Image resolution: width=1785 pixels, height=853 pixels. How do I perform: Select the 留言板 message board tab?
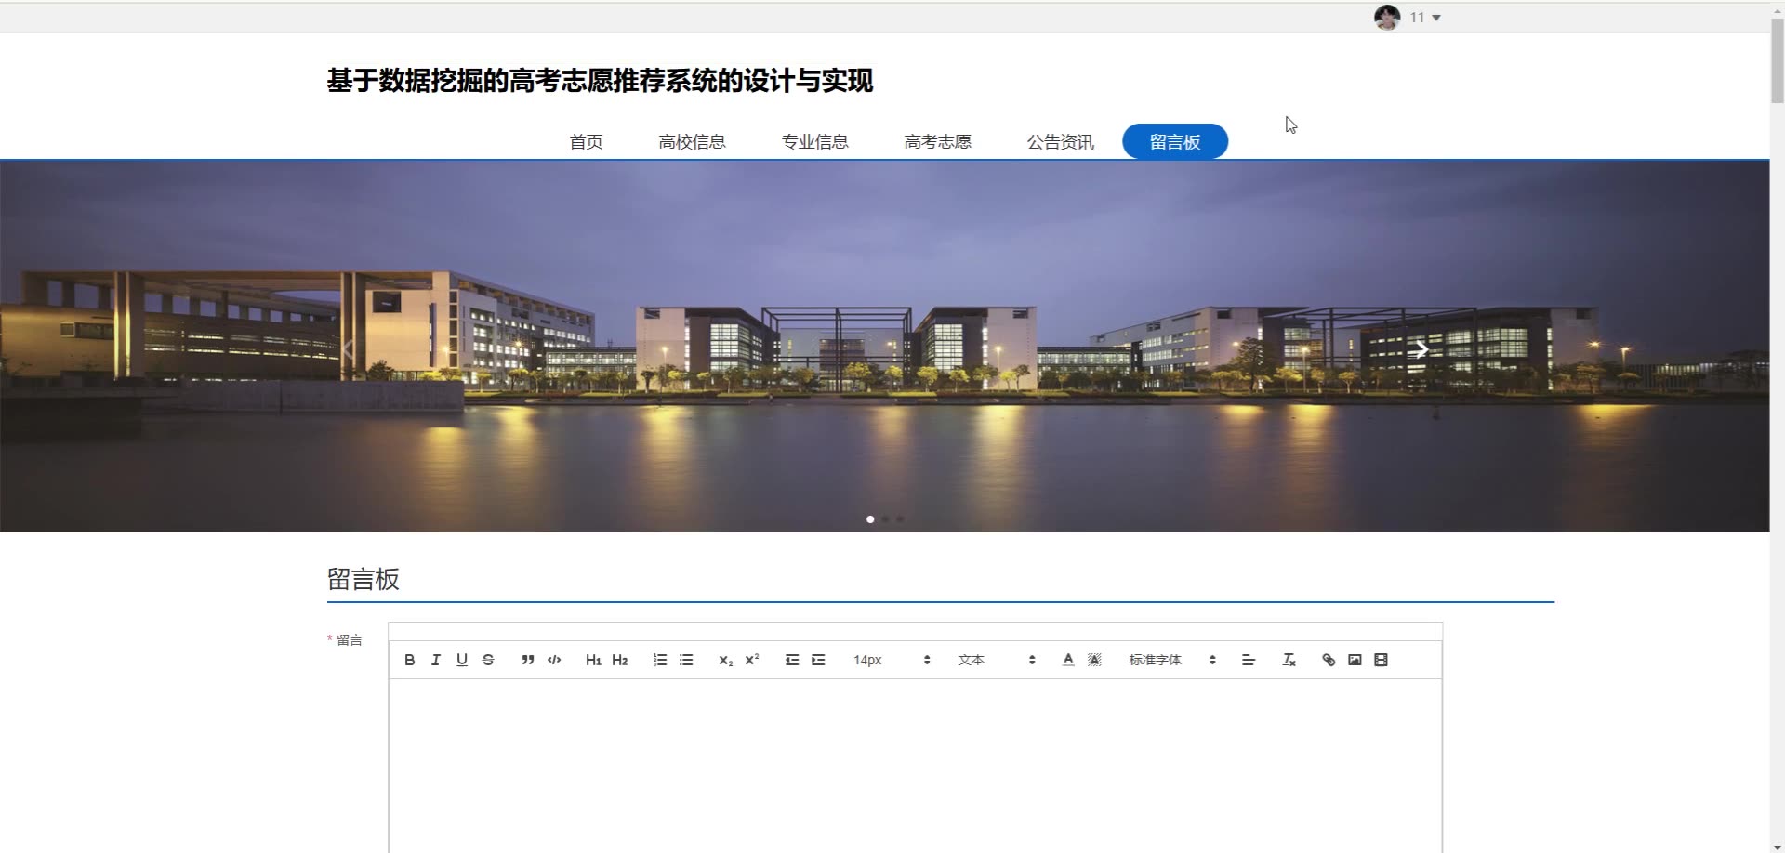[1175, 141]
